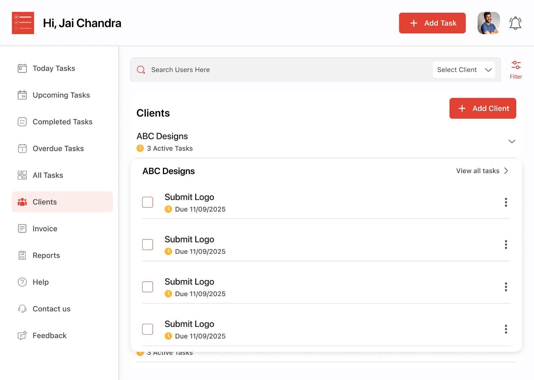534x380 pixels.
Task: Mark the second Submit Logo task complete
Action: click(x=147, y=244)
